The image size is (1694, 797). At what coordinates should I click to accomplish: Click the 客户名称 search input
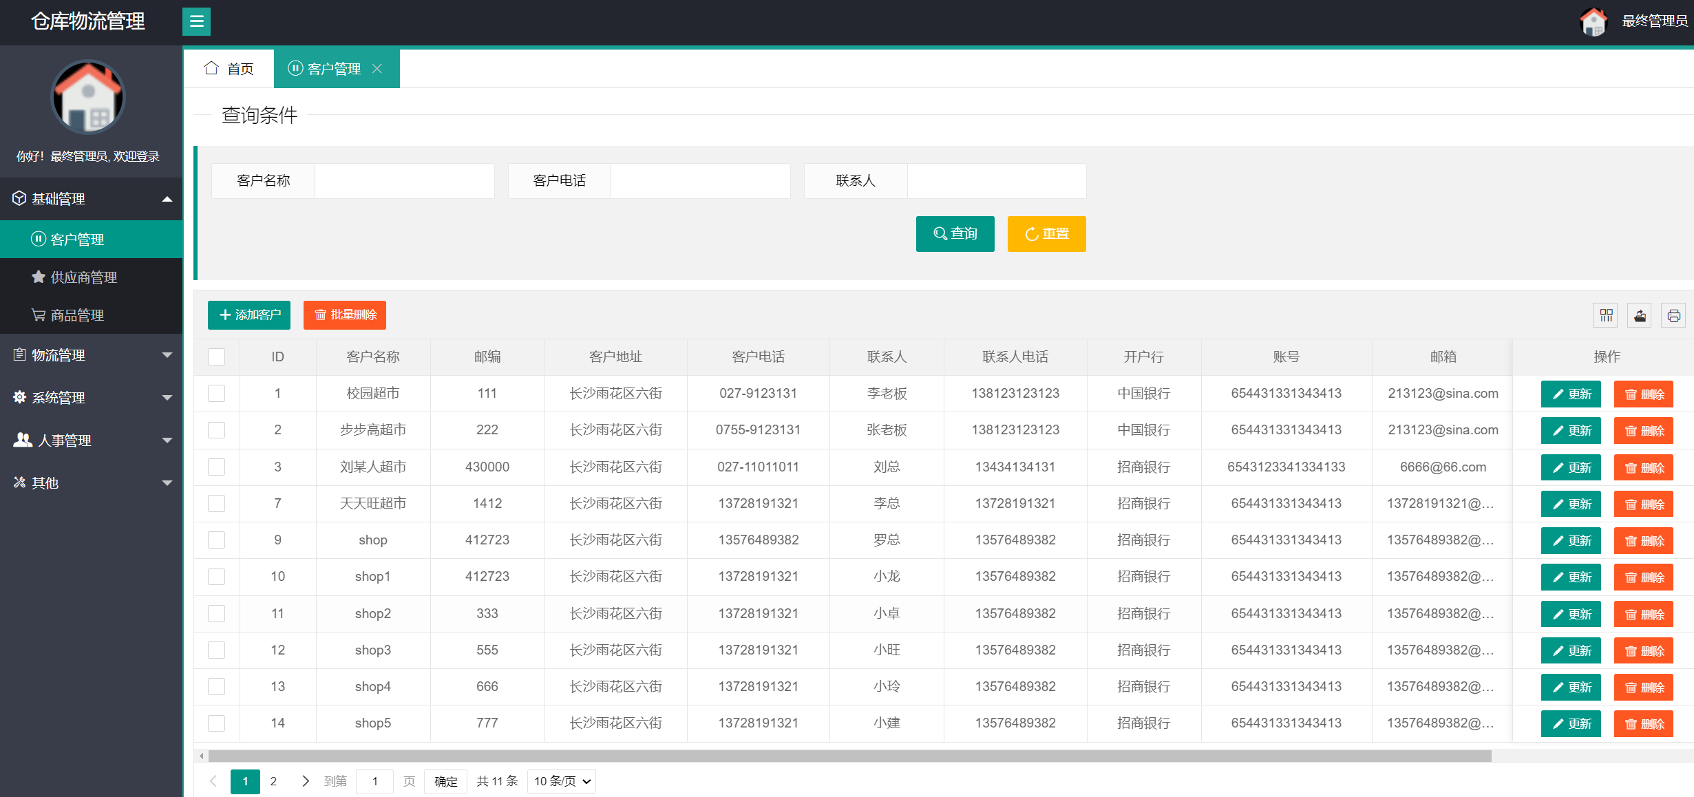[x=405, y=181]
